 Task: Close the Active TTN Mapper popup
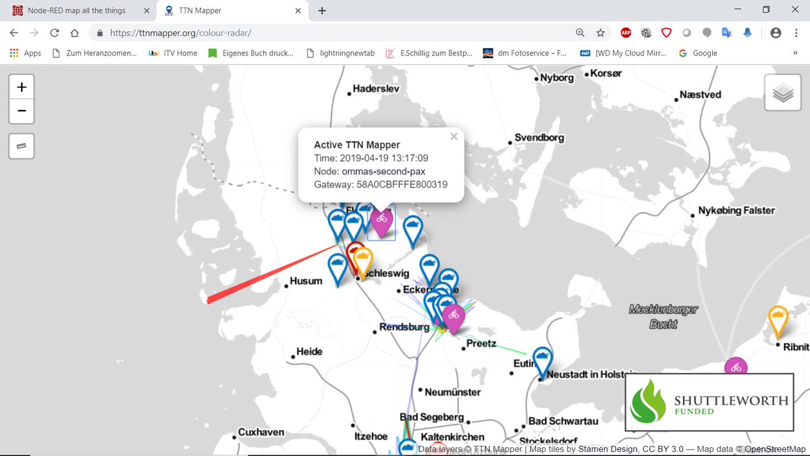[x=454, y=136]
